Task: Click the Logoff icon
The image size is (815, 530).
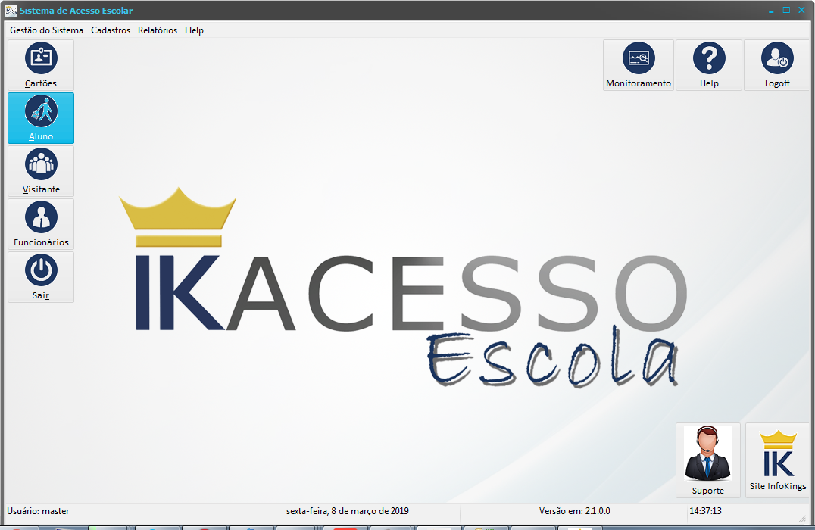Action: 776,64
